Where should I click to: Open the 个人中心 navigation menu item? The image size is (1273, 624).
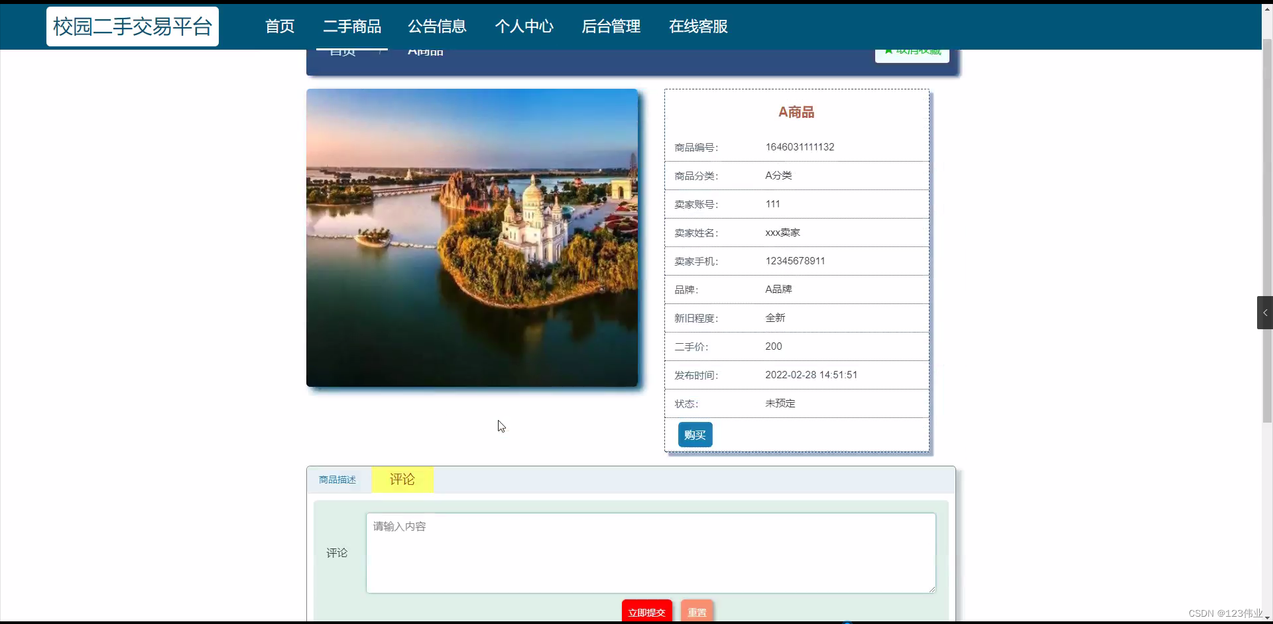[524, 26]
